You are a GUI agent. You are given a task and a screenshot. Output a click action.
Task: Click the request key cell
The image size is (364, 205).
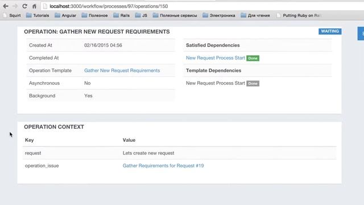[x=33, y=153]
